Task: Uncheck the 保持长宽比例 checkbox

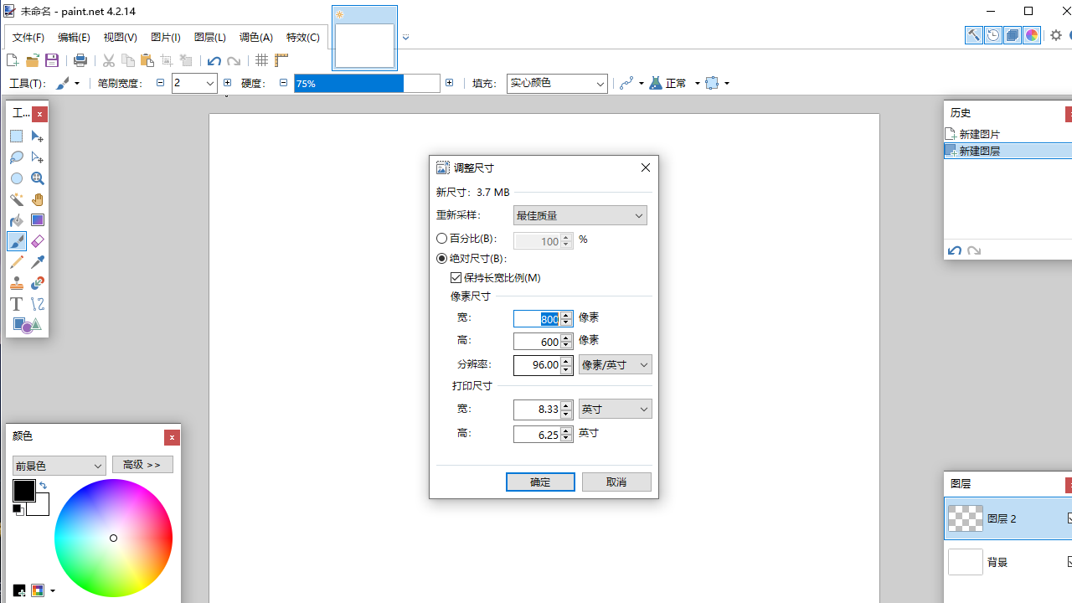Action: point(456,277)
